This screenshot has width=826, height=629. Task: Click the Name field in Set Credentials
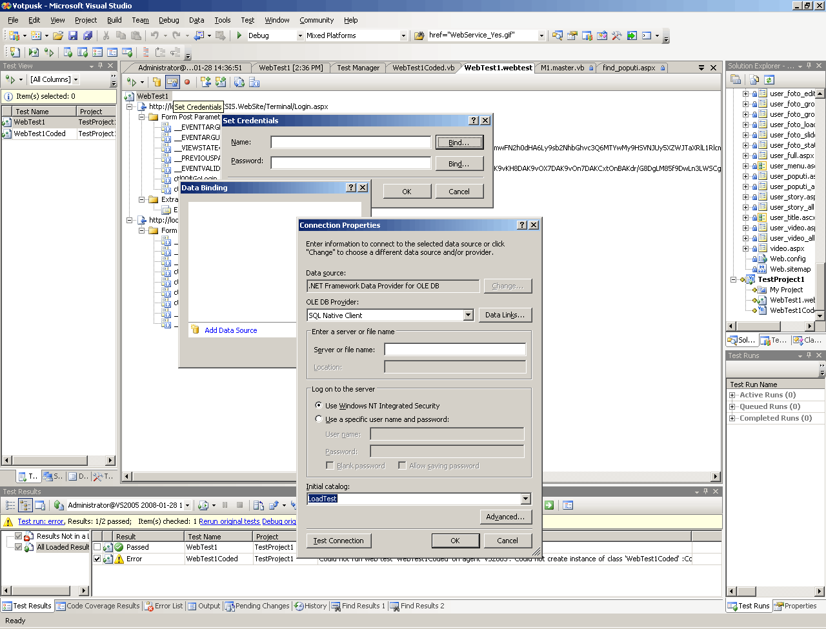pyautogui.click(x=350, y=143)
